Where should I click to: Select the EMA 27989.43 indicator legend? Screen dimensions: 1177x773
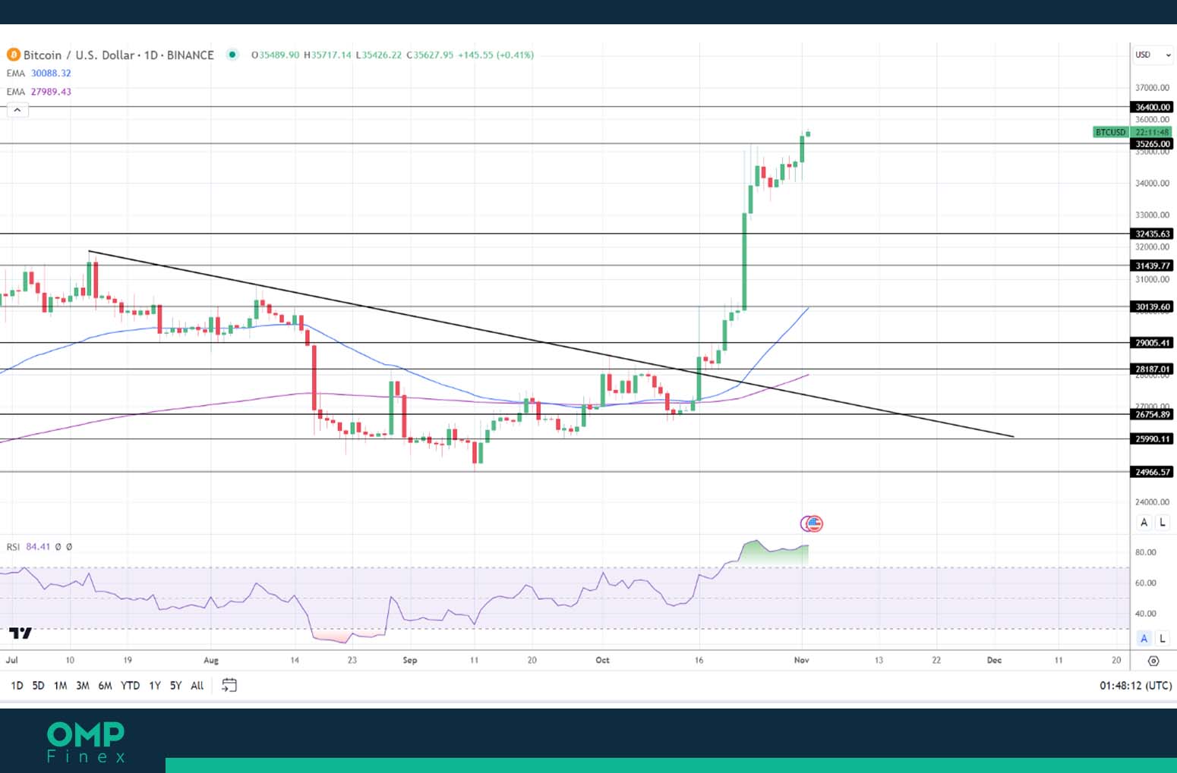[x=39, y=91]
